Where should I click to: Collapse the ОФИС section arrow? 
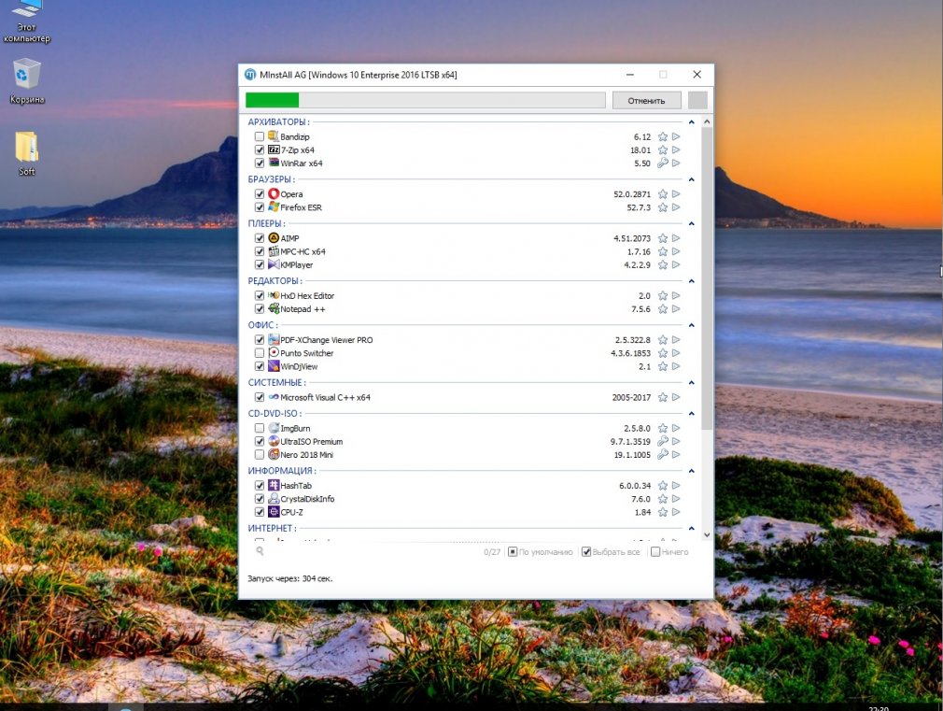tap(692, 325)
